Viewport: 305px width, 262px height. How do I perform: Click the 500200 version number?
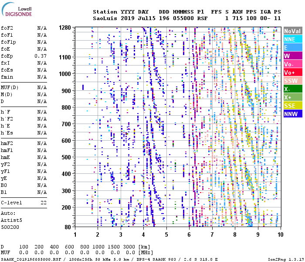point(10,227)
